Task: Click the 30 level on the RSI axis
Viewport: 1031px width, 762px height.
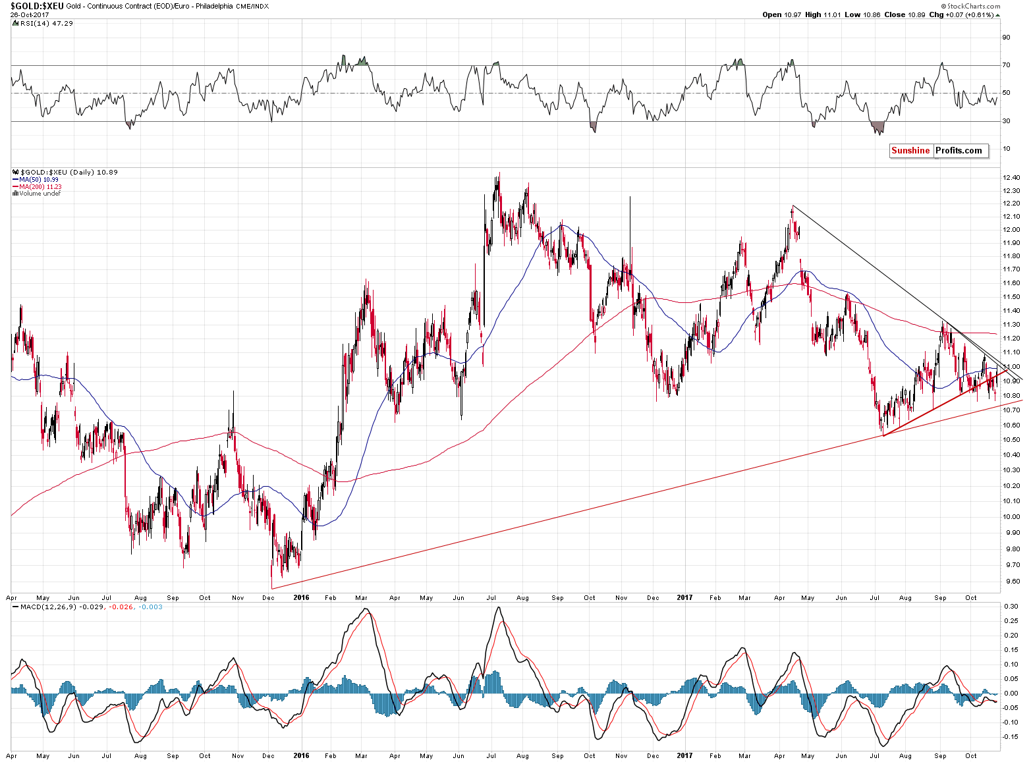Action: tap(1007, 121)
